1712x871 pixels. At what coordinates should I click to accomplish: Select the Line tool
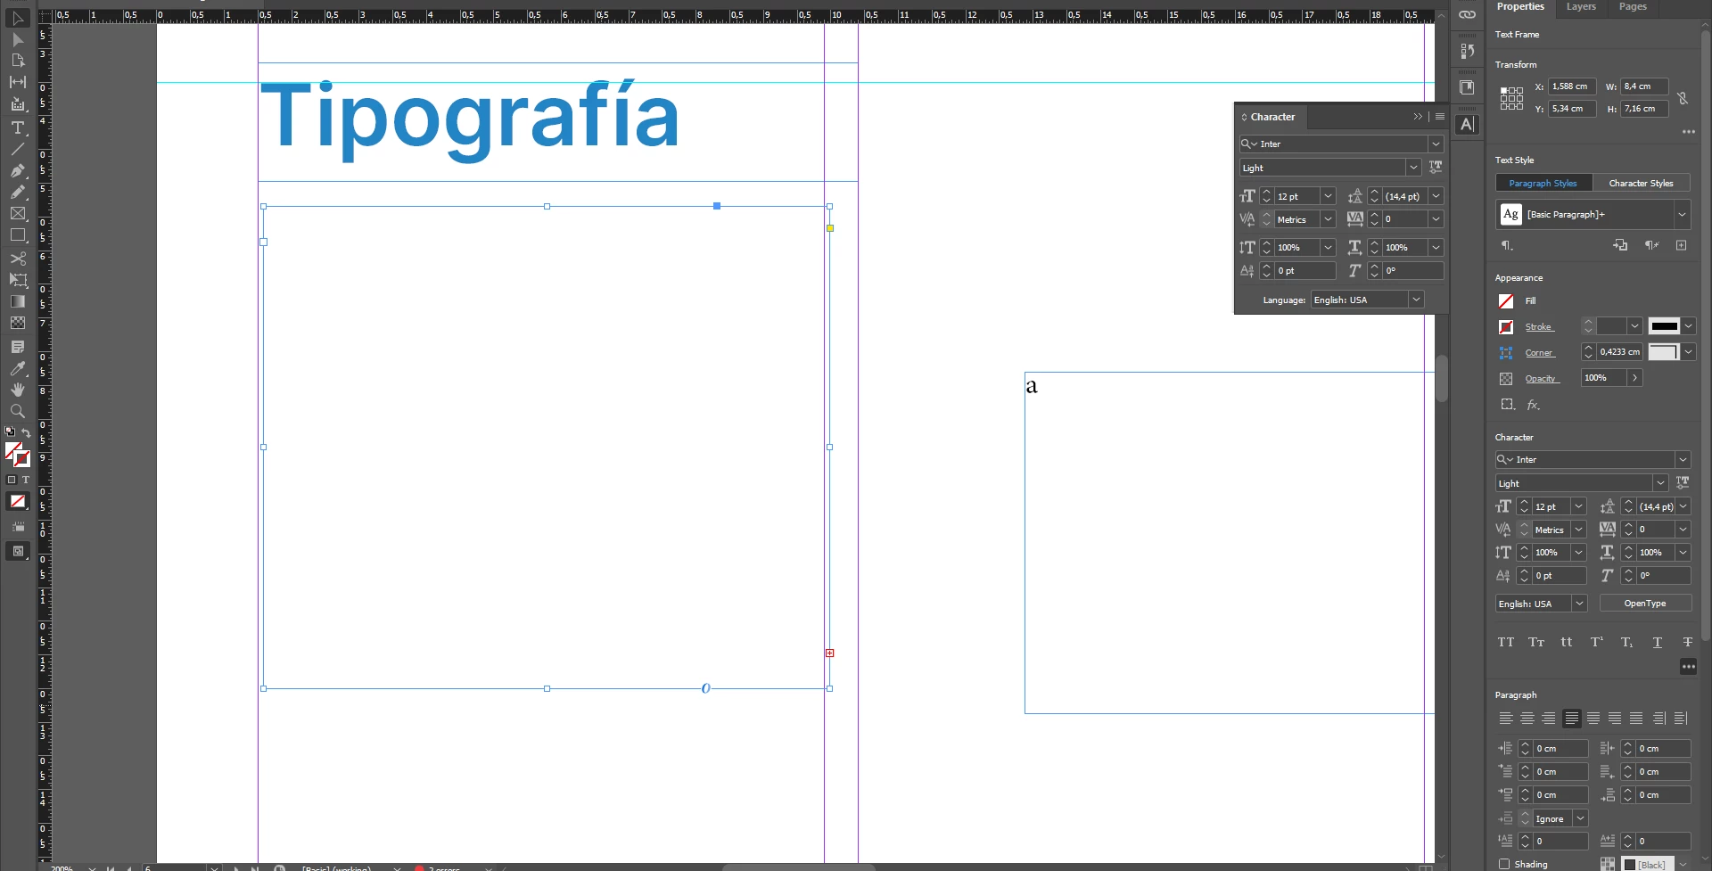[17, 149]
